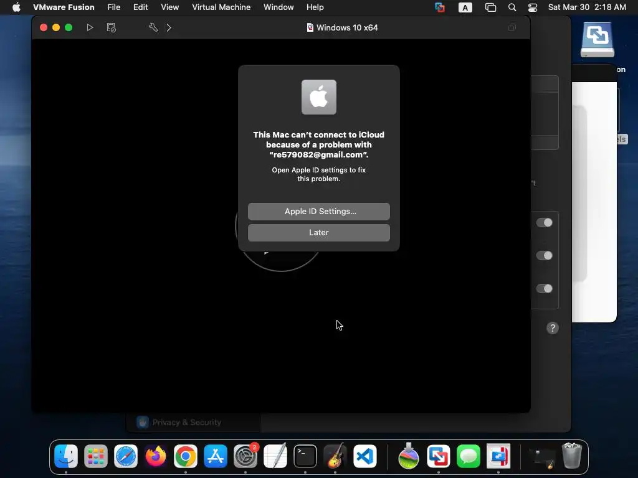Close the VMware window with the red button
This screenshot has width=638, height=478.
pos(44,27)
